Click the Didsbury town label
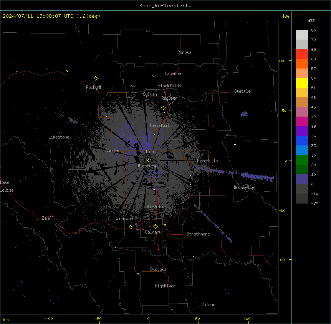The width and height of the screenshot is (331, 324). [x=147, y=166]
